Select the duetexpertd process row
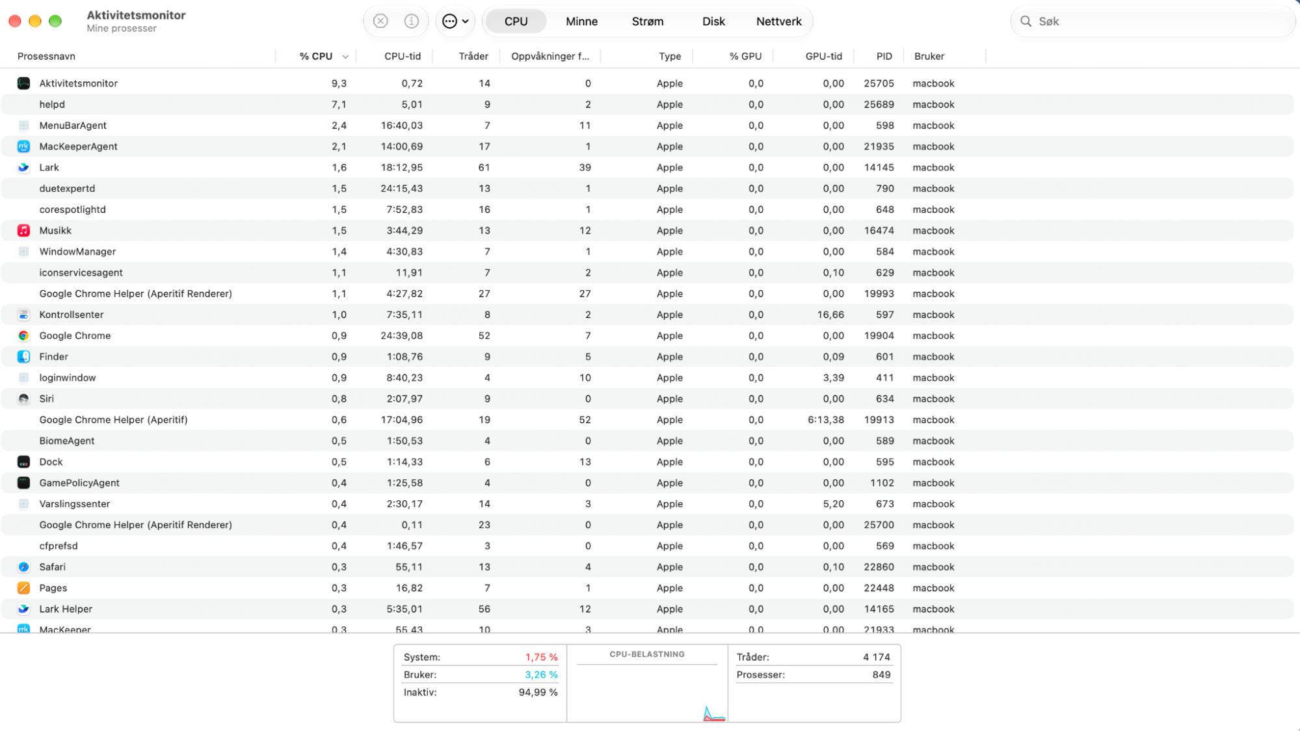1300x731 pixels. click(647, 189)
